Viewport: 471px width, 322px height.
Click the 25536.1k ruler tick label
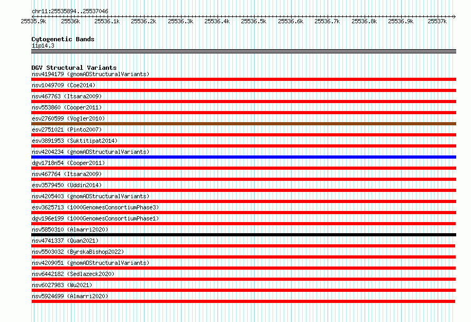(107, 21)
